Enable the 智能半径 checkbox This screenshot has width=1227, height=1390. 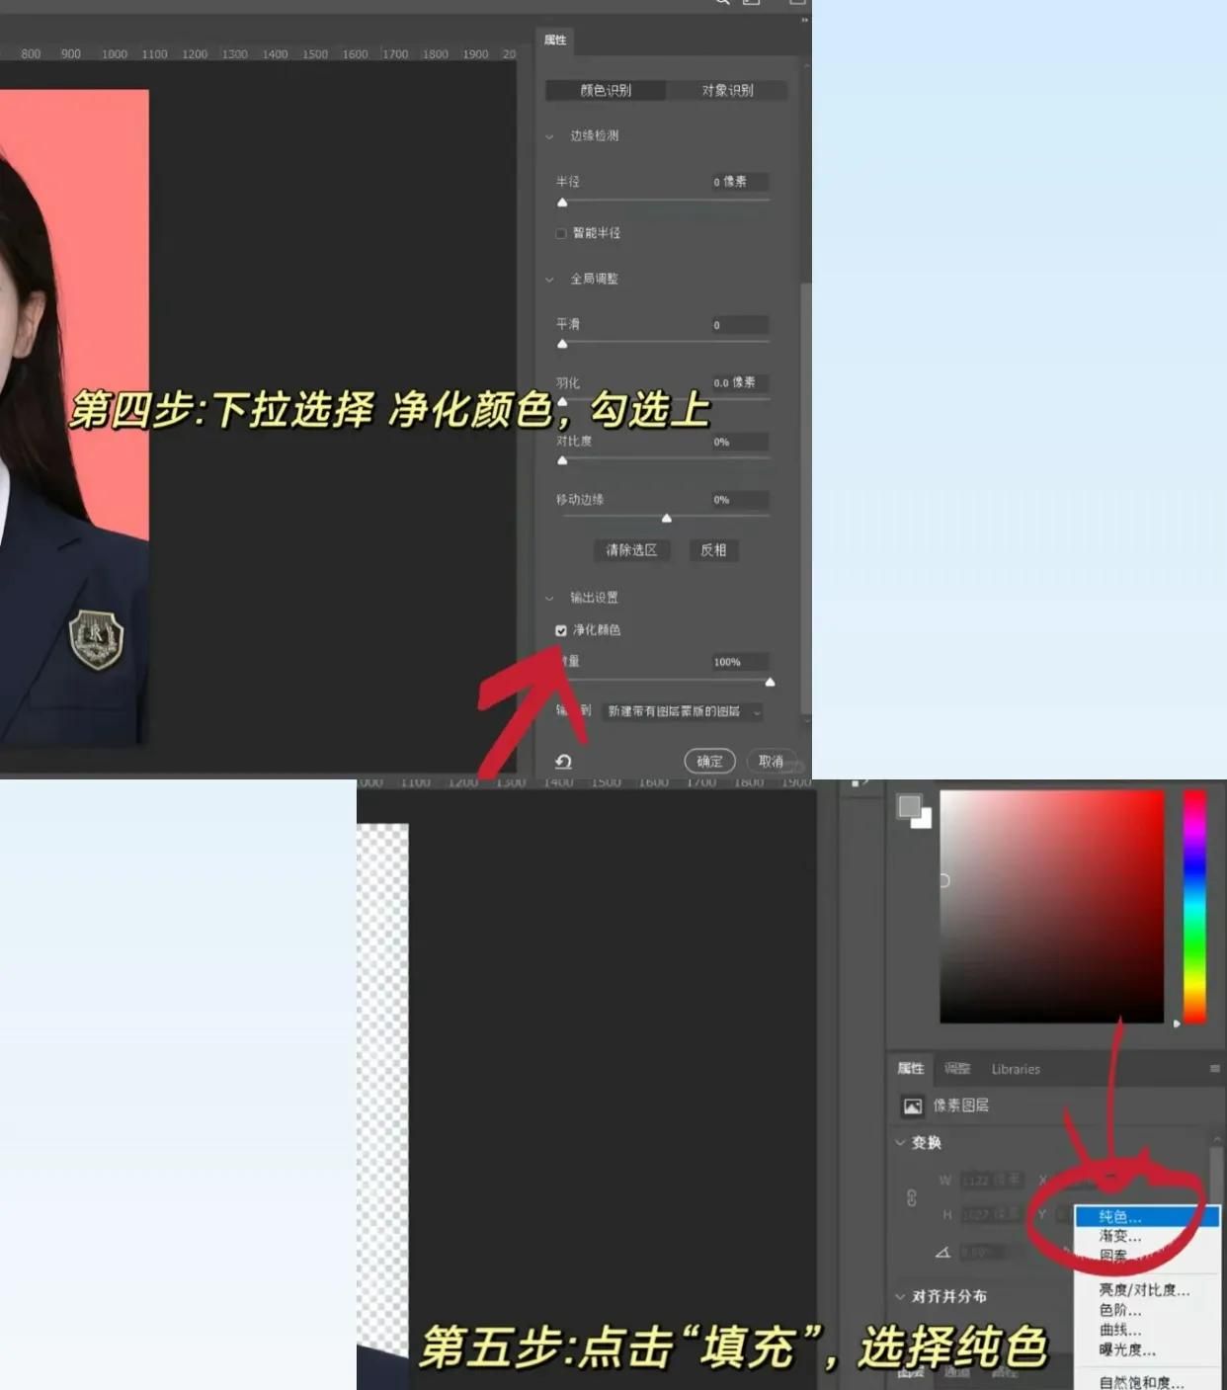(x=560, y=233)
